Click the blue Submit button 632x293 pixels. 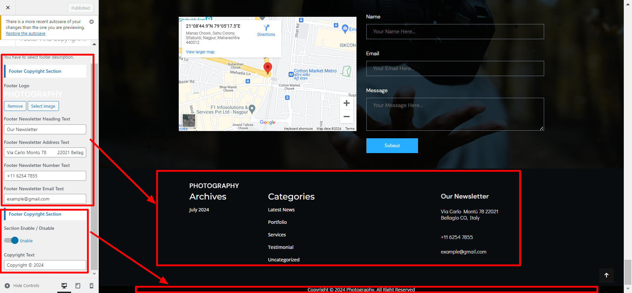pyautogui.click(x=392, y=146)
